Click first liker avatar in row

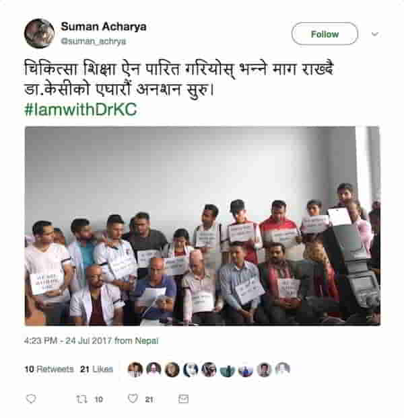(135, 370)
